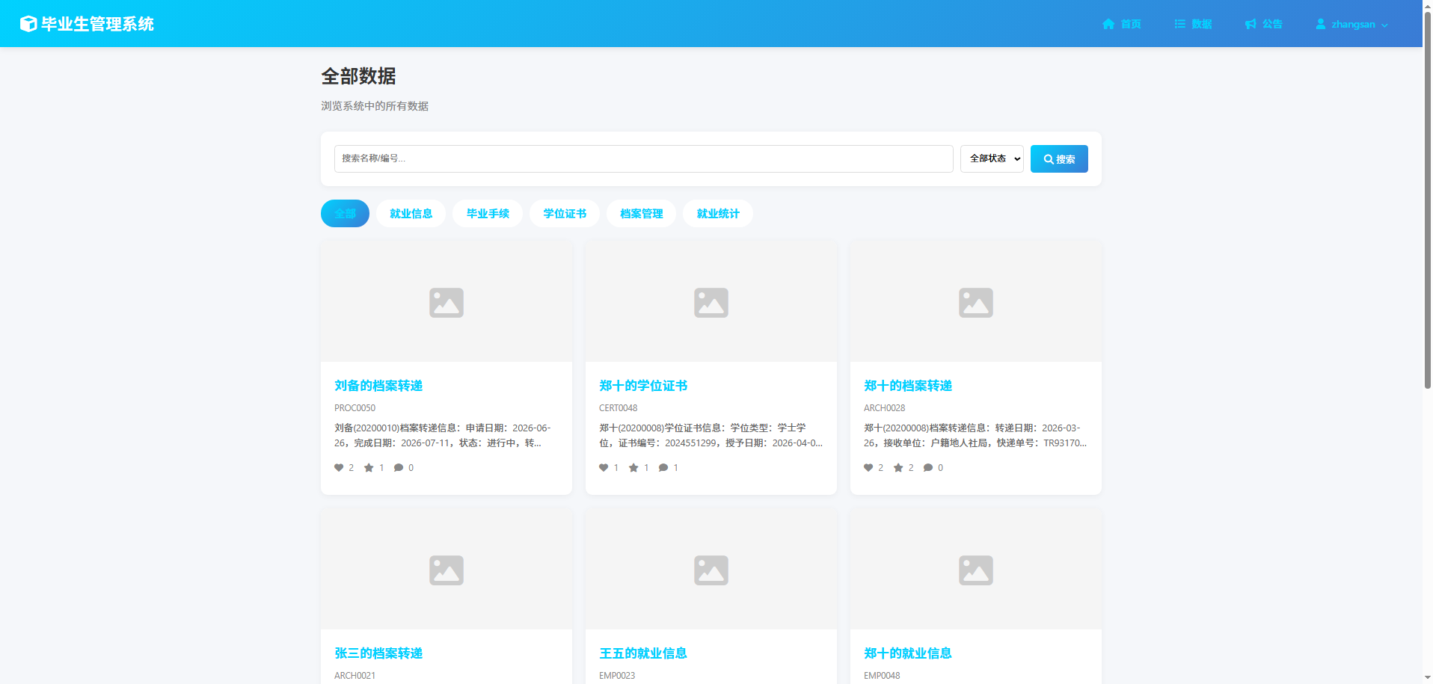Select the 毕业手续 filter tab

tap(488, 214)
